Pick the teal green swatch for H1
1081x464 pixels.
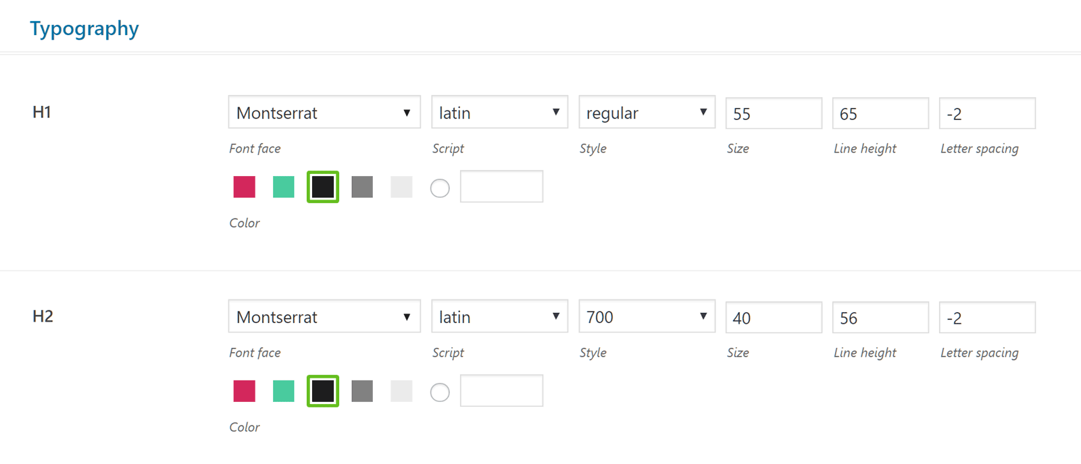[284, 187]
